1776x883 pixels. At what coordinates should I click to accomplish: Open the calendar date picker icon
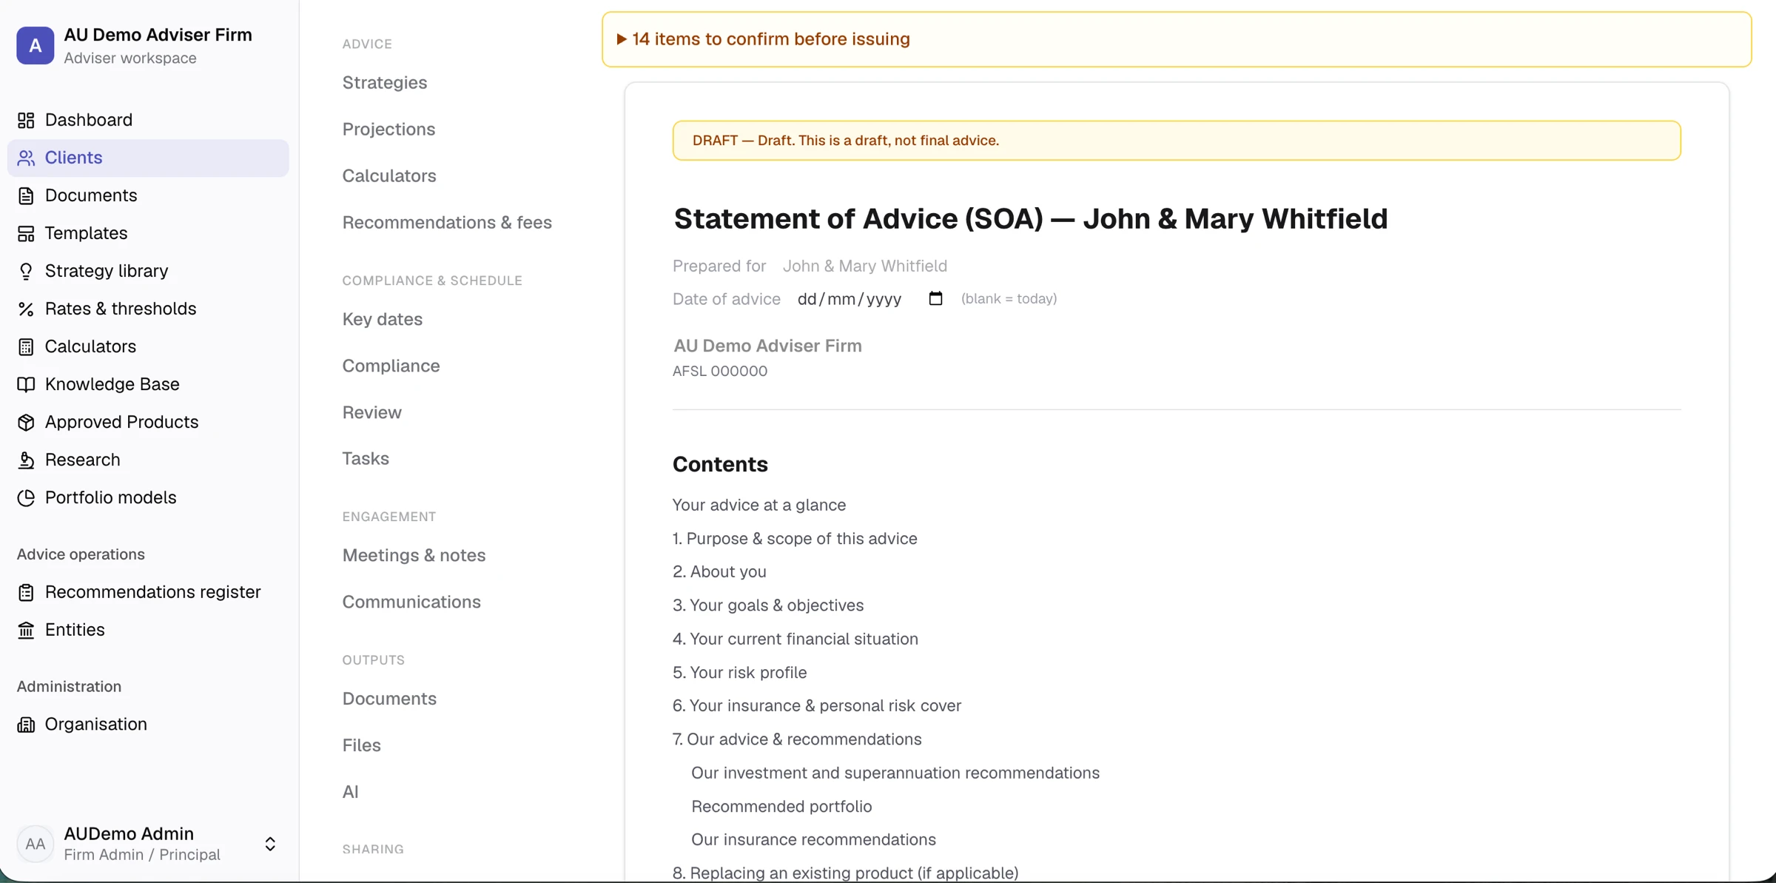pyautogui.click(x=935, y=298)
